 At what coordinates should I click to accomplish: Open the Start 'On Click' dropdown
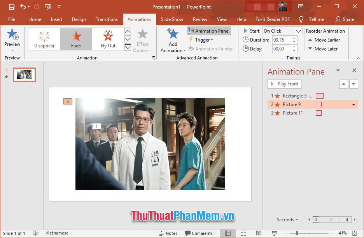(298, 31)
